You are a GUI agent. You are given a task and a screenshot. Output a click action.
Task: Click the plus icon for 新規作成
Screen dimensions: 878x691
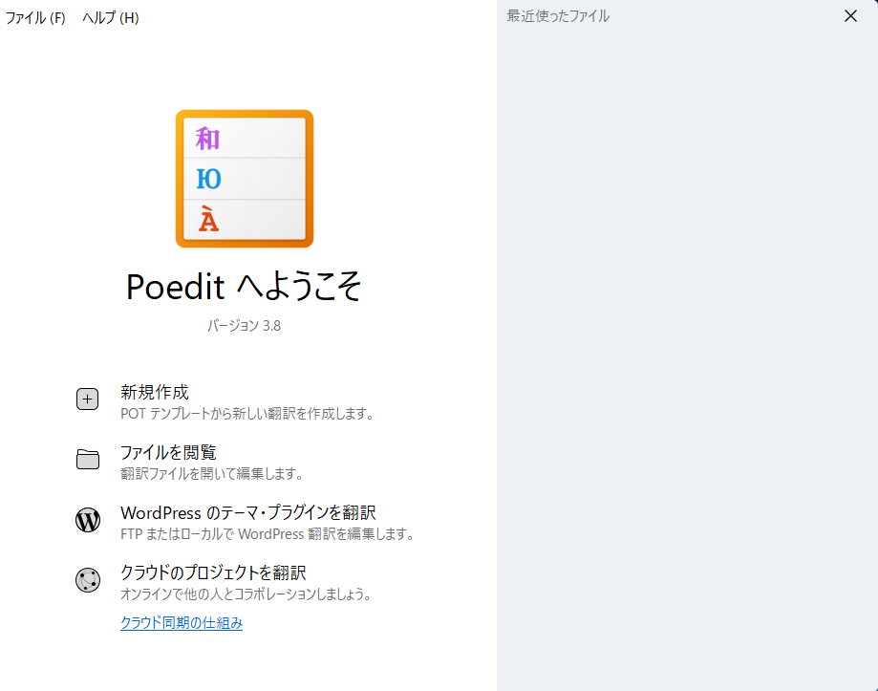[87, 400]
